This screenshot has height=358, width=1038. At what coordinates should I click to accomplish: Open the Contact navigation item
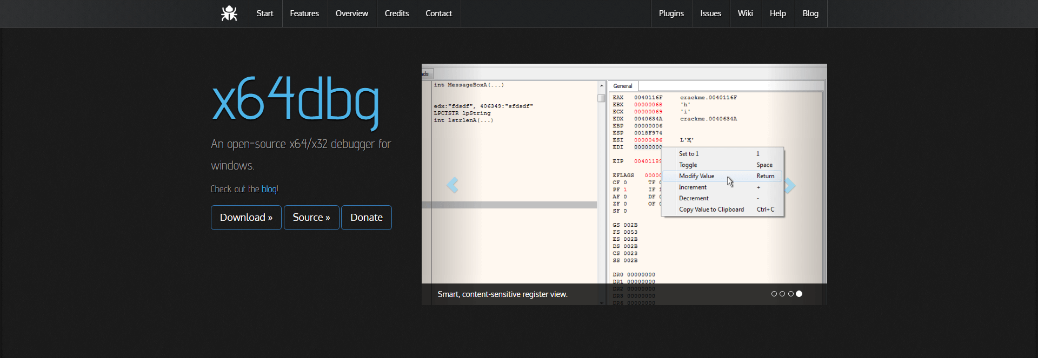[438, 13]
